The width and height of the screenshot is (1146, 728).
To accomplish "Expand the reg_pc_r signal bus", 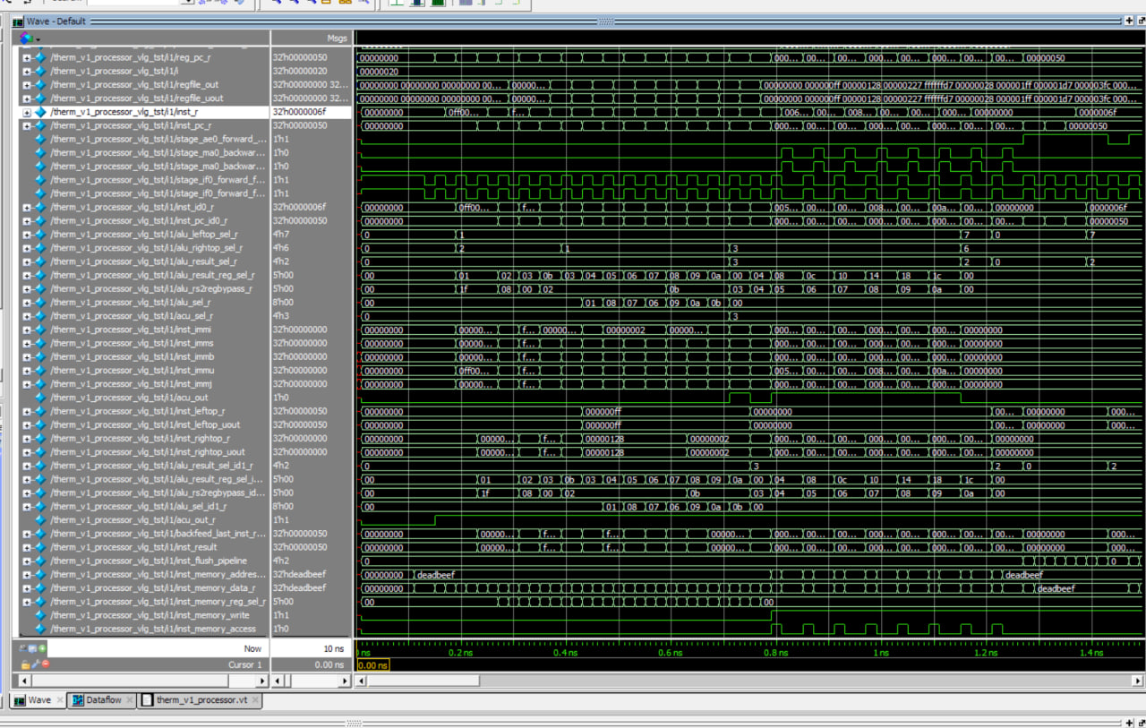I will click(27, 57).
